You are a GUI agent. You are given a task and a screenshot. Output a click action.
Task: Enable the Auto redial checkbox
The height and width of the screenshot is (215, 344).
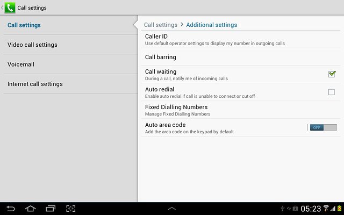coord(331,92)
